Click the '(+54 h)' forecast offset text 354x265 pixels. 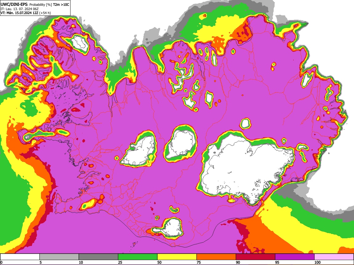[x=45, y=13]
